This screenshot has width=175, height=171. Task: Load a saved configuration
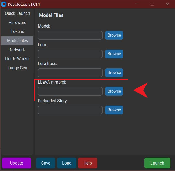(x=67, y=163)
